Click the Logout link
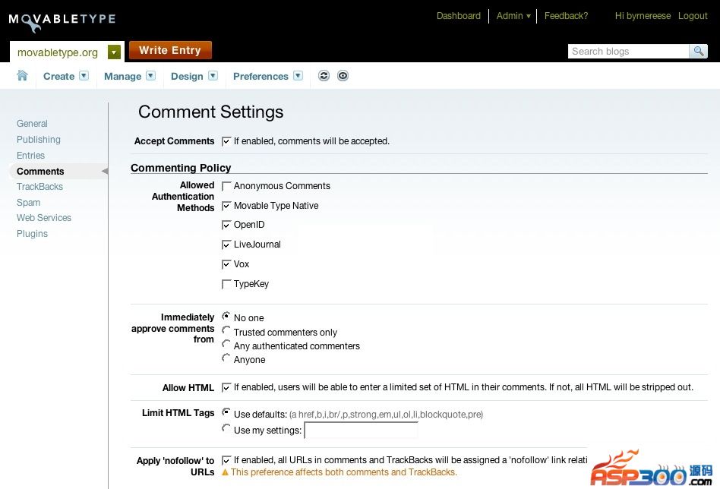The height and width of the screenshot is (489, 720). pos(693,16)
